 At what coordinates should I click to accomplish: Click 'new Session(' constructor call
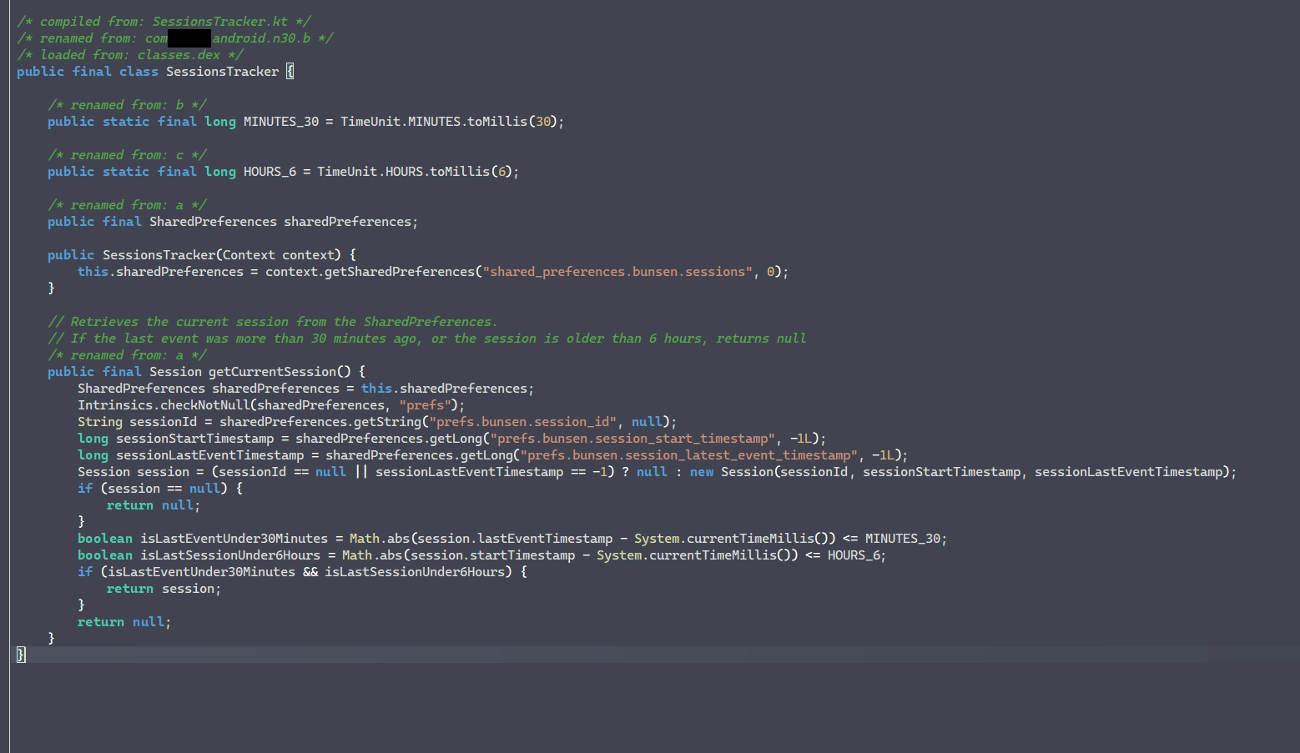point(734,472)
